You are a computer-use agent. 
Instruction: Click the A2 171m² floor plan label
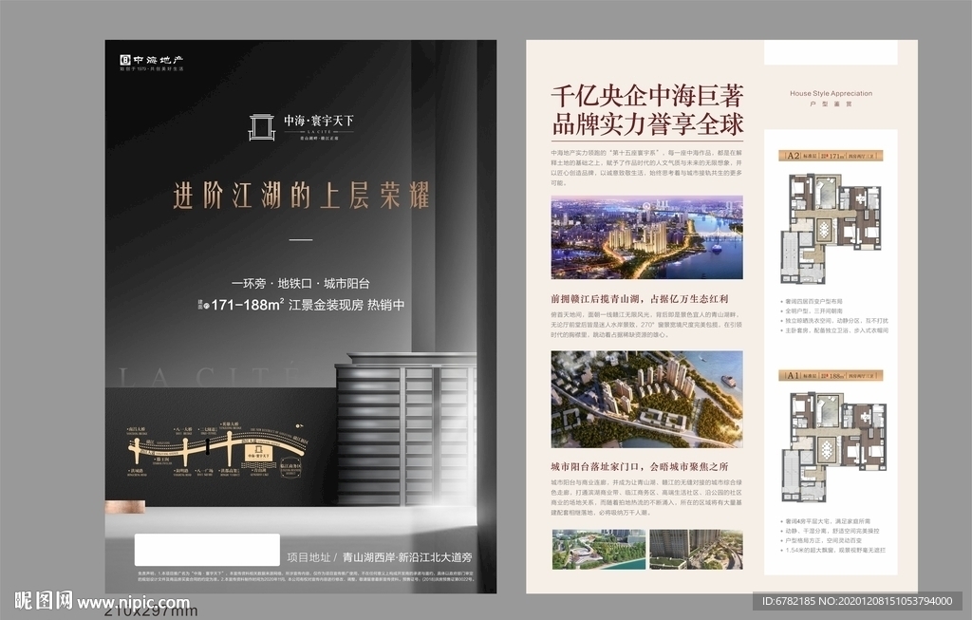point(831,156)
